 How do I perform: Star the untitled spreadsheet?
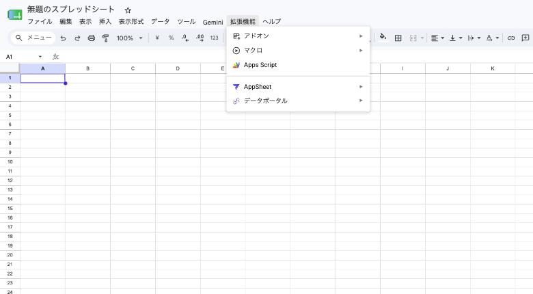click(128, 10)
